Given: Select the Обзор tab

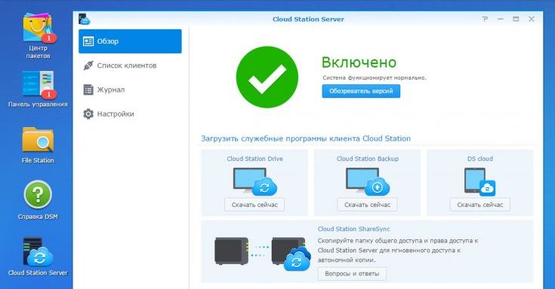Looking at the screenshot, I should click(130, 41).
